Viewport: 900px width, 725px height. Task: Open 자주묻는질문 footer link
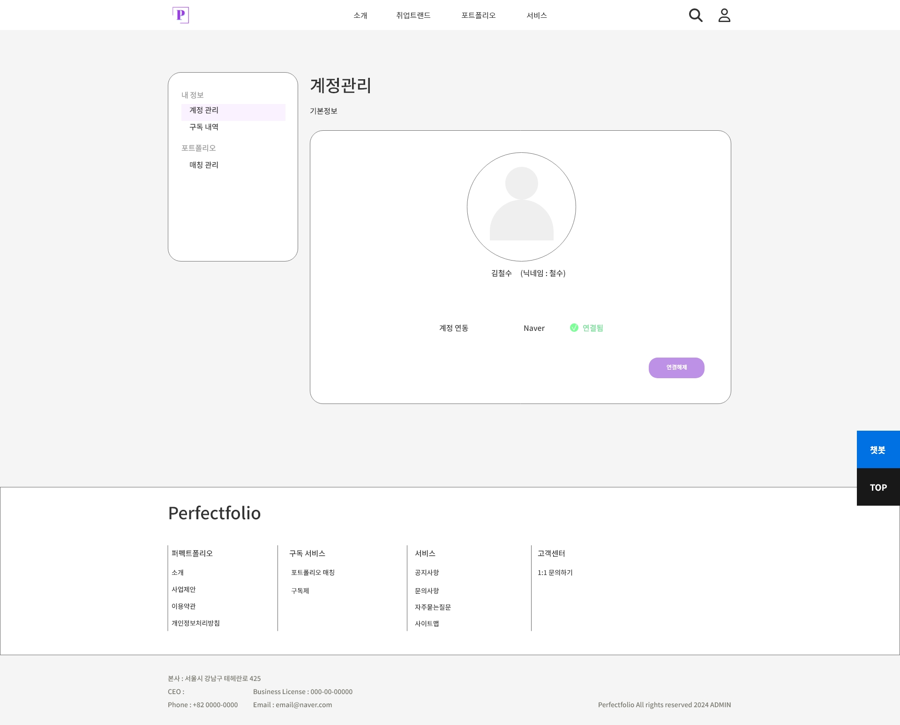click(x=433, y=607)
